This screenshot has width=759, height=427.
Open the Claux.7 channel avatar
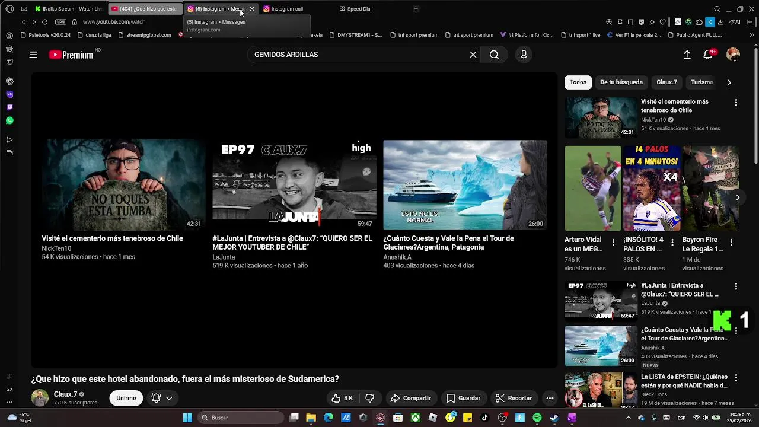(40, 398)
